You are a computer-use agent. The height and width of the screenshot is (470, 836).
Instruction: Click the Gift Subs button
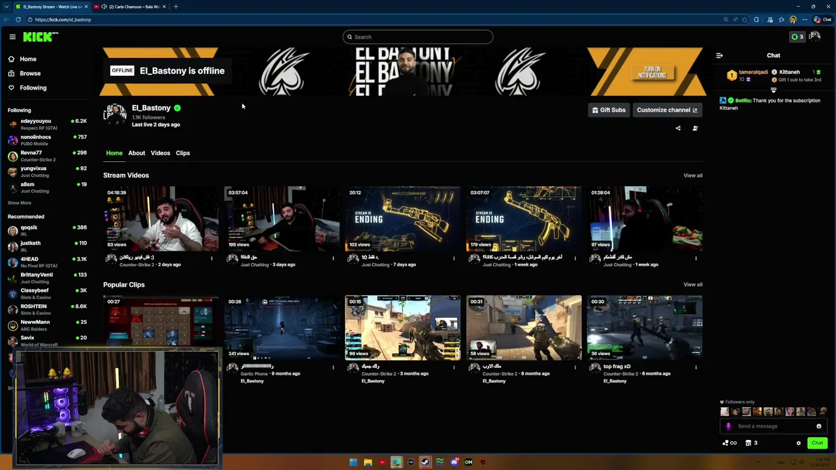tap(609, 110)
